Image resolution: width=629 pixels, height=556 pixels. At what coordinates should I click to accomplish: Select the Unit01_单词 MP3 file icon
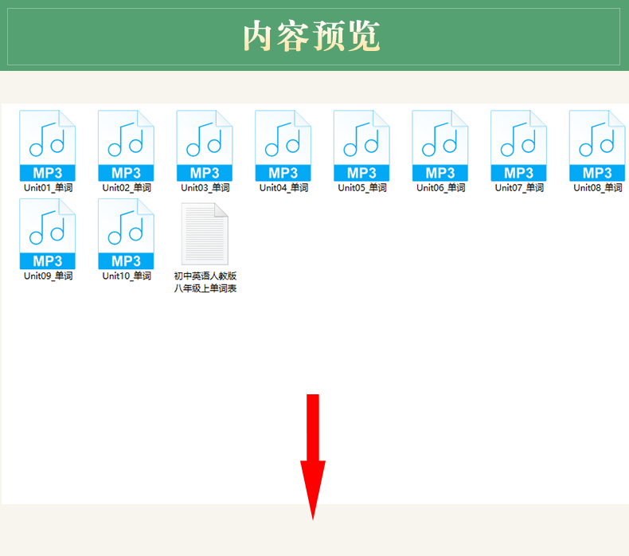(x=47, y=146)
